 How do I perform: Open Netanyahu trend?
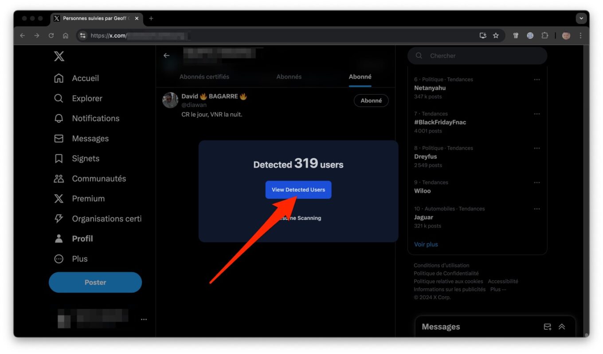(x=430, y=88)
